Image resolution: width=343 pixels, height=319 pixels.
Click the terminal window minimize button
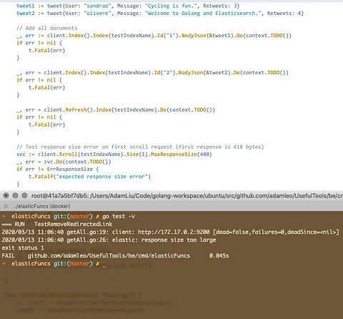pos(15,196)
